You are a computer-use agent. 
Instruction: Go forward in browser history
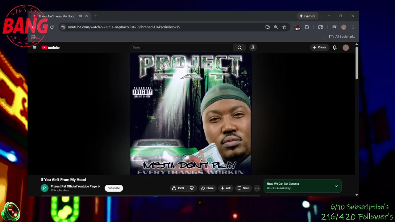[43, 27]
